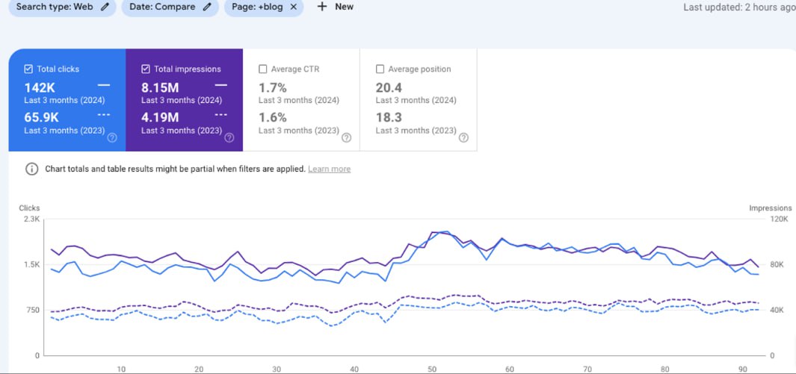The height and width of the screenshot is (374, 796).
Task: Click the 1.7% average CTR value
Action: click(273, 87)
